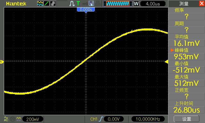Toggle the AC coupling indicator
The image size is (205, 123).
pyautogui.click(x=6, y=119)
